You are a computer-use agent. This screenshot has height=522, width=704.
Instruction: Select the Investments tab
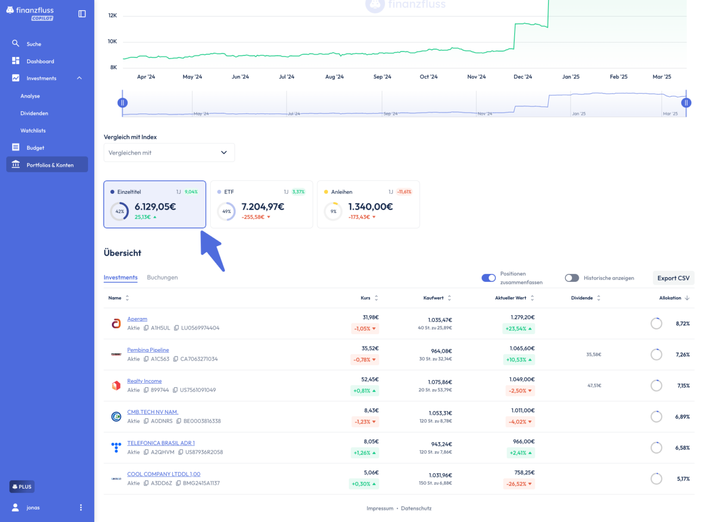click(x=120, y=277)
